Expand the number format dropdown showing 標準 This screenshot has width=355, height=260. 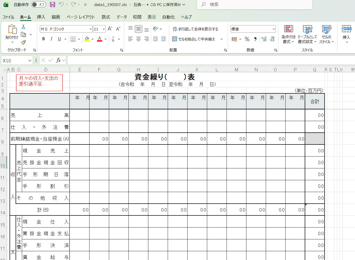[274, 29]
